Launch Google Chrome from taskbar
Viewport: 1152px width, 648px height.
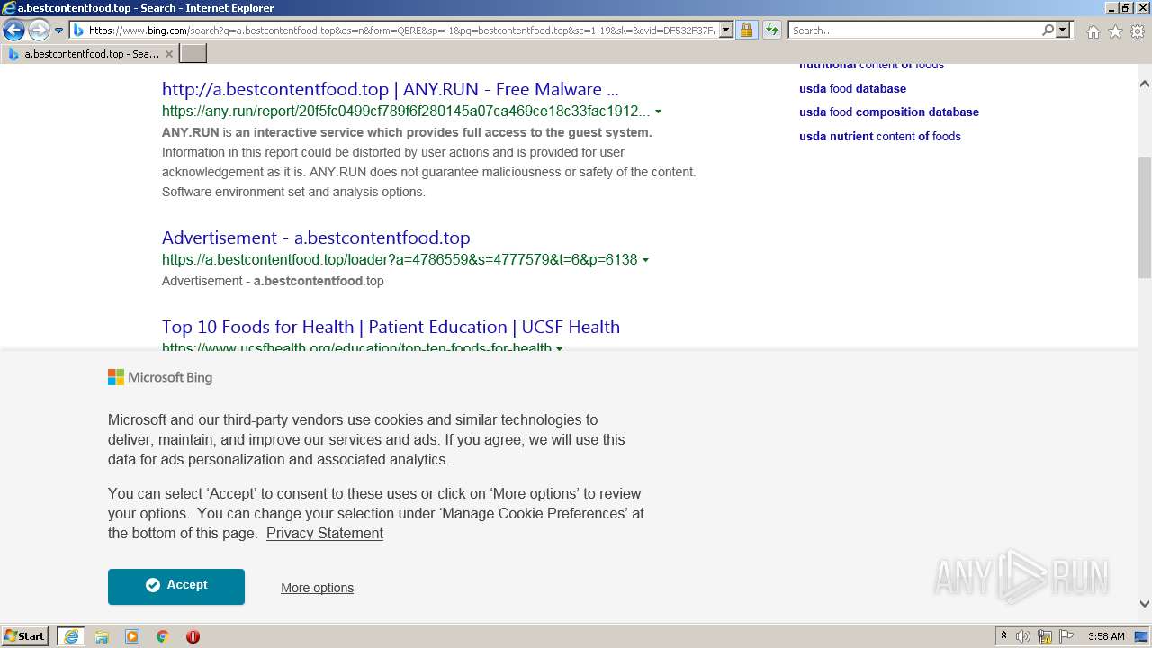[x=163, y=636]
